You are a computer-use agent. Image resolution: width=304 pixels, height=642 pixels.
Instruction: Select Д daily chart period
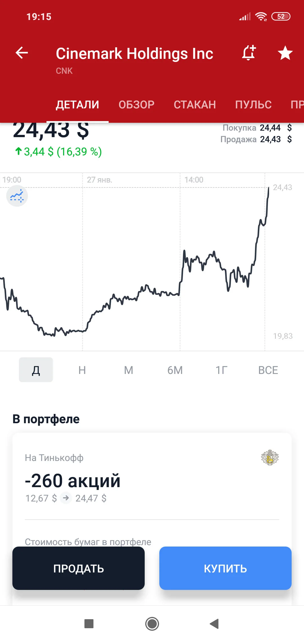(x=36, y=370)
